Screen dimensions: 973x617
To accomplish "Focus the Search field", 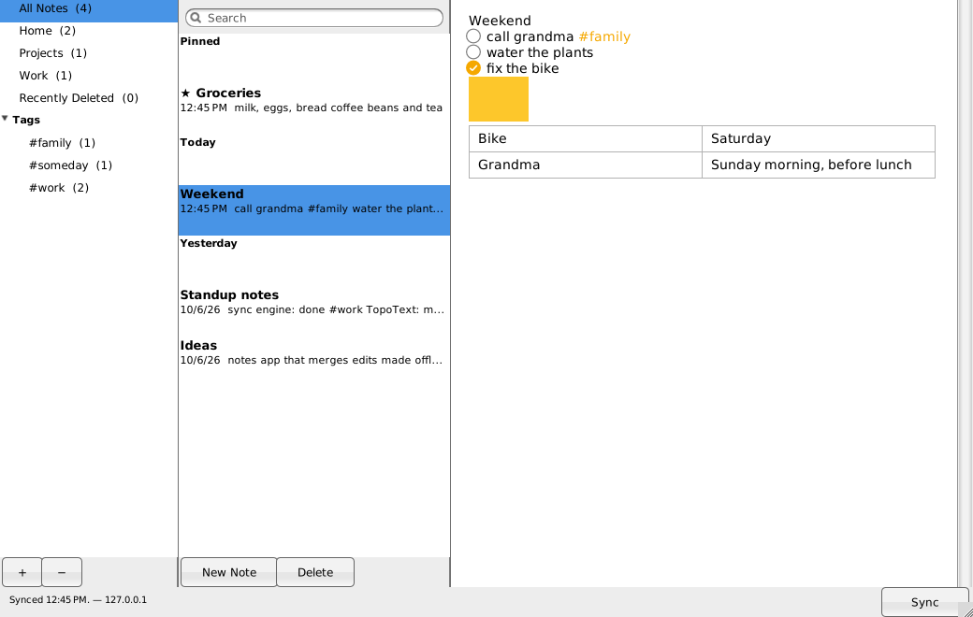I will coord(314,18).
